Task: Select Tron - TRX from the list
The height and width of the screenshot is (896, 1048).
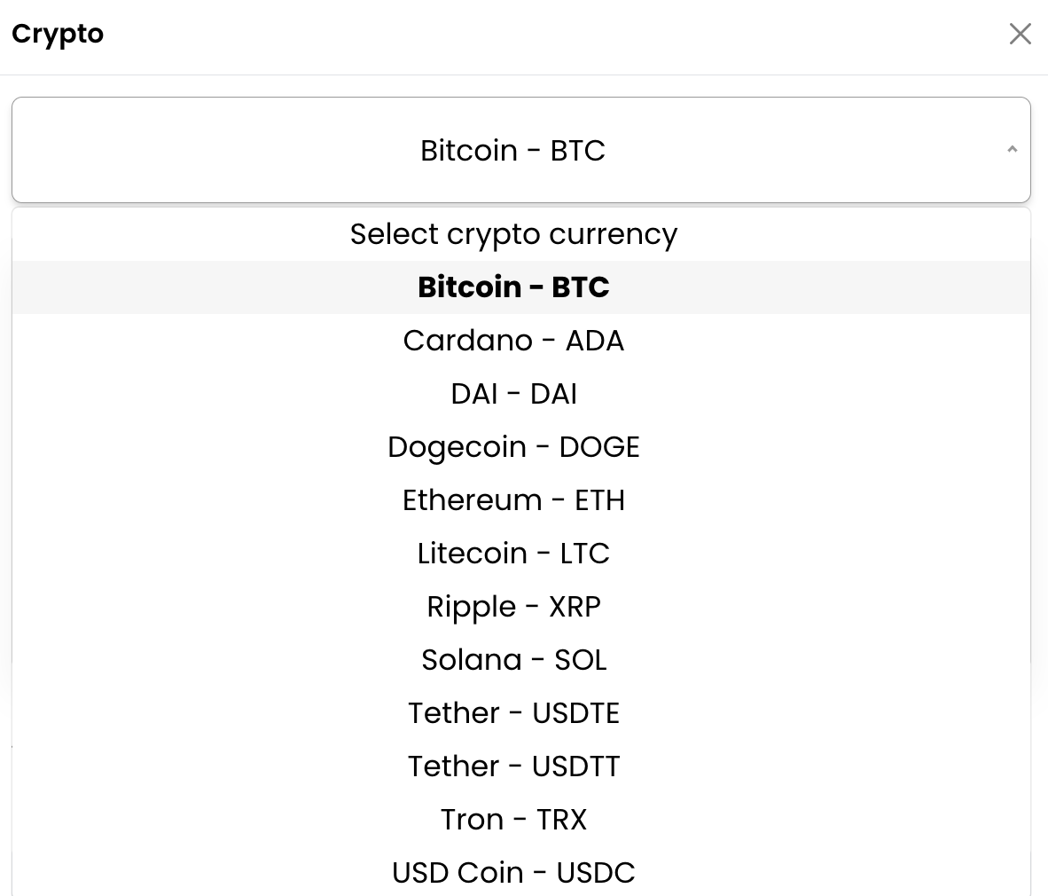Action: click(x=513, y=820)
